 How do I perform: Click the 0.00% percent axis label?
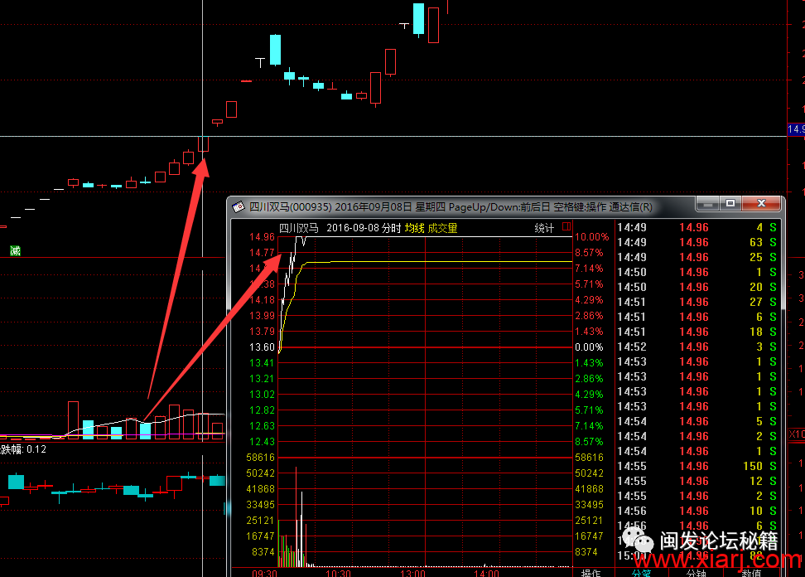coord(589,347)
